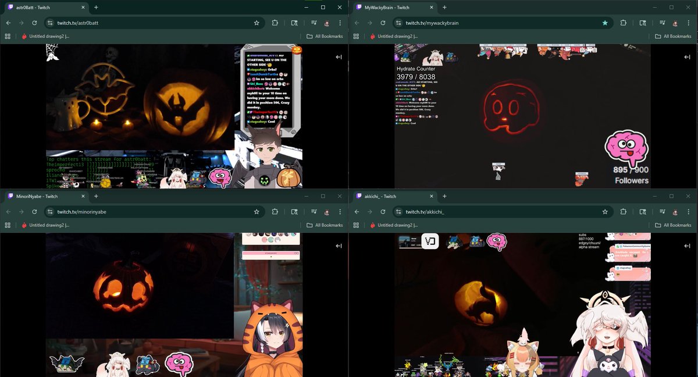Click the filled bookmark star on mywackybrain
698x377 pixels.
tap(606, 23)
